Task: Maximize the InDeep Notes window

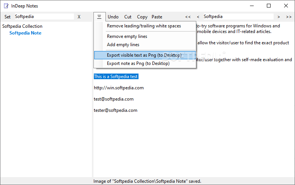Action: tap(269, 6)
